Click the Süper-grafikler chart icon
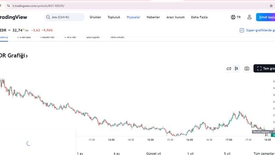 pyautogui.click(x=241, y=30)
